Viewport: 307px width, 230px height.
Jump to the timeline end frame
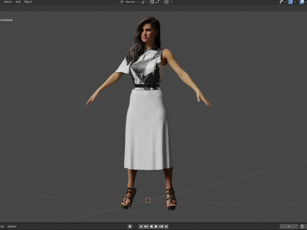tap(166, 226)
